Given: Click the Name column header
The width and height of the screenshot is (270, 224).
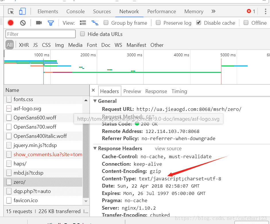Looking at the screenshot, I should click(x=46, y=90).
